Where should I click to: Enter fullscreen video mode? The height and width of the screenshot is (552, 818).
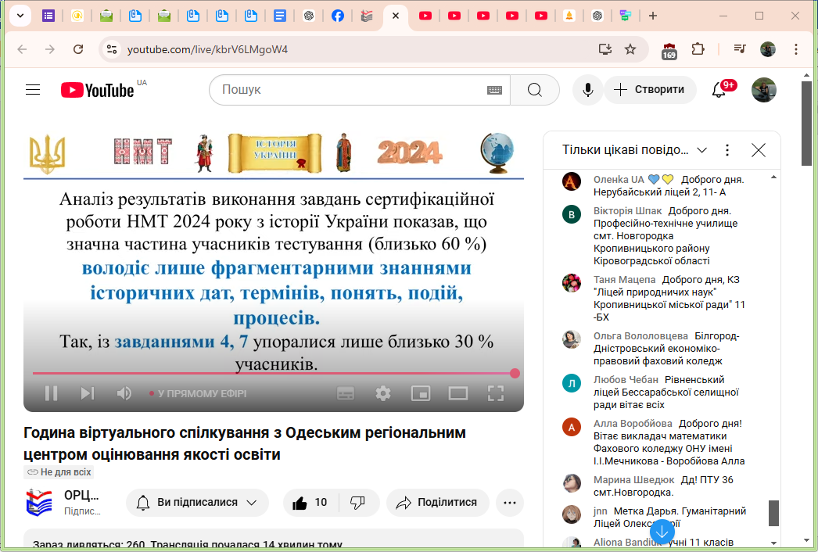pyautogui.click(x=496, y=393)
